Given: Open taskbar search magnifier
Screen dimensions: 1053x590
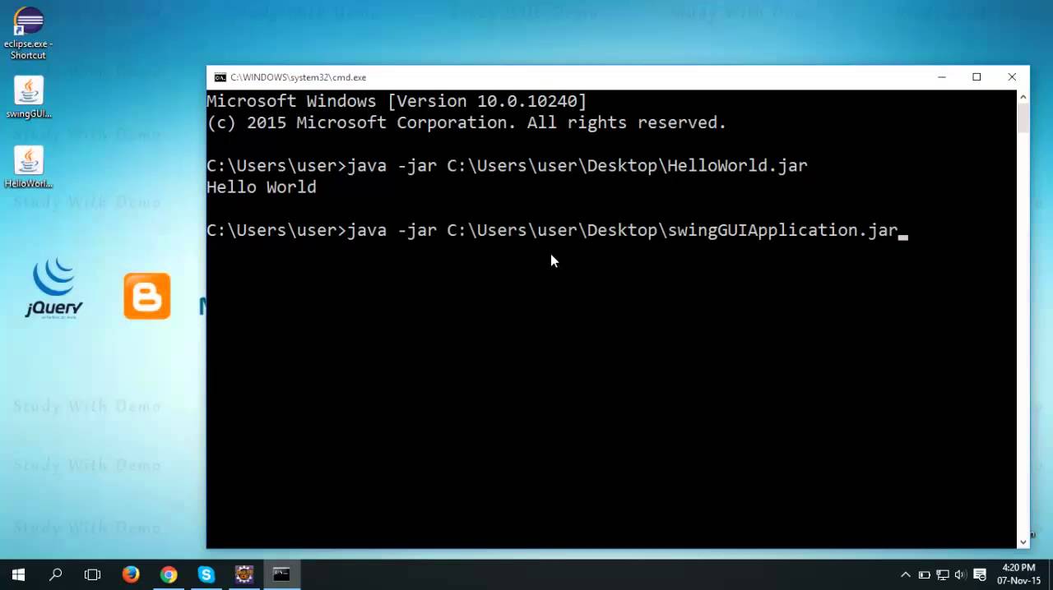Looking at the screenshot, I should click(x=56, y=574).
